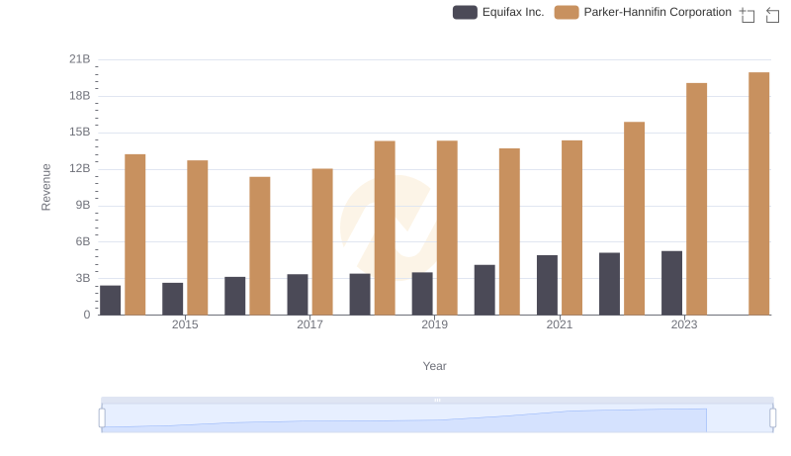
Task: Click the Equifax bar for 2014
Action: (111, 300)
